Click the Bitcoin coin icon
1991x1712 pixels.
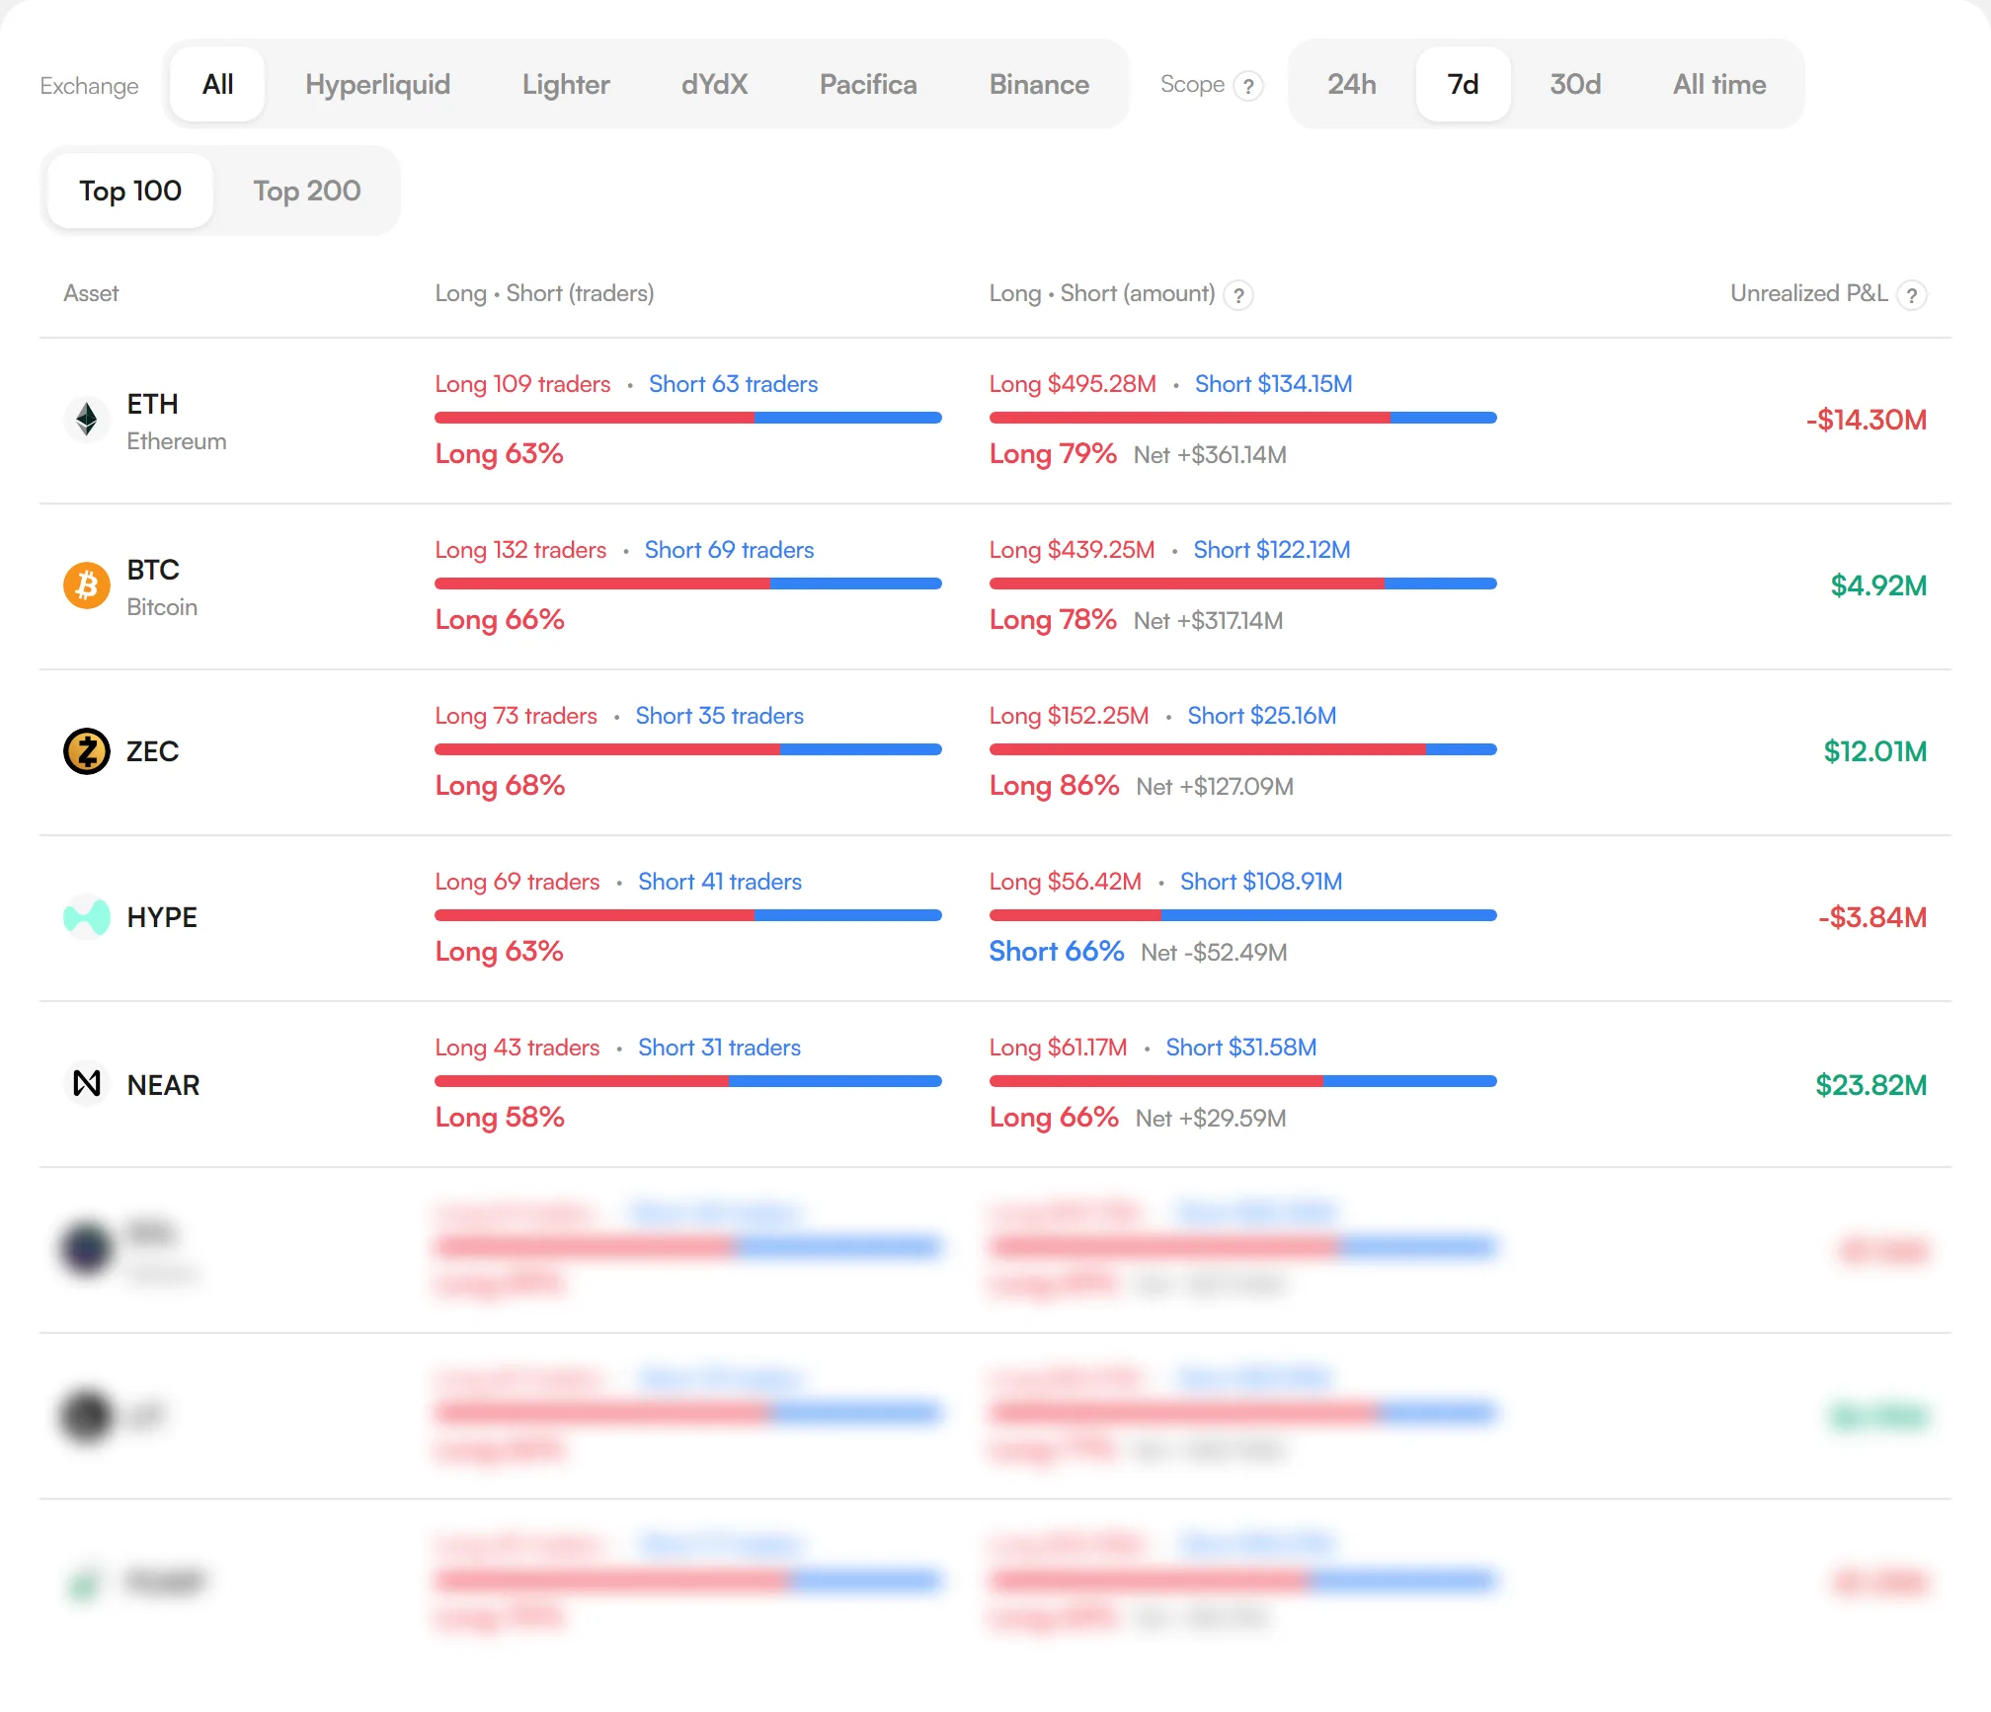point(87,585)
